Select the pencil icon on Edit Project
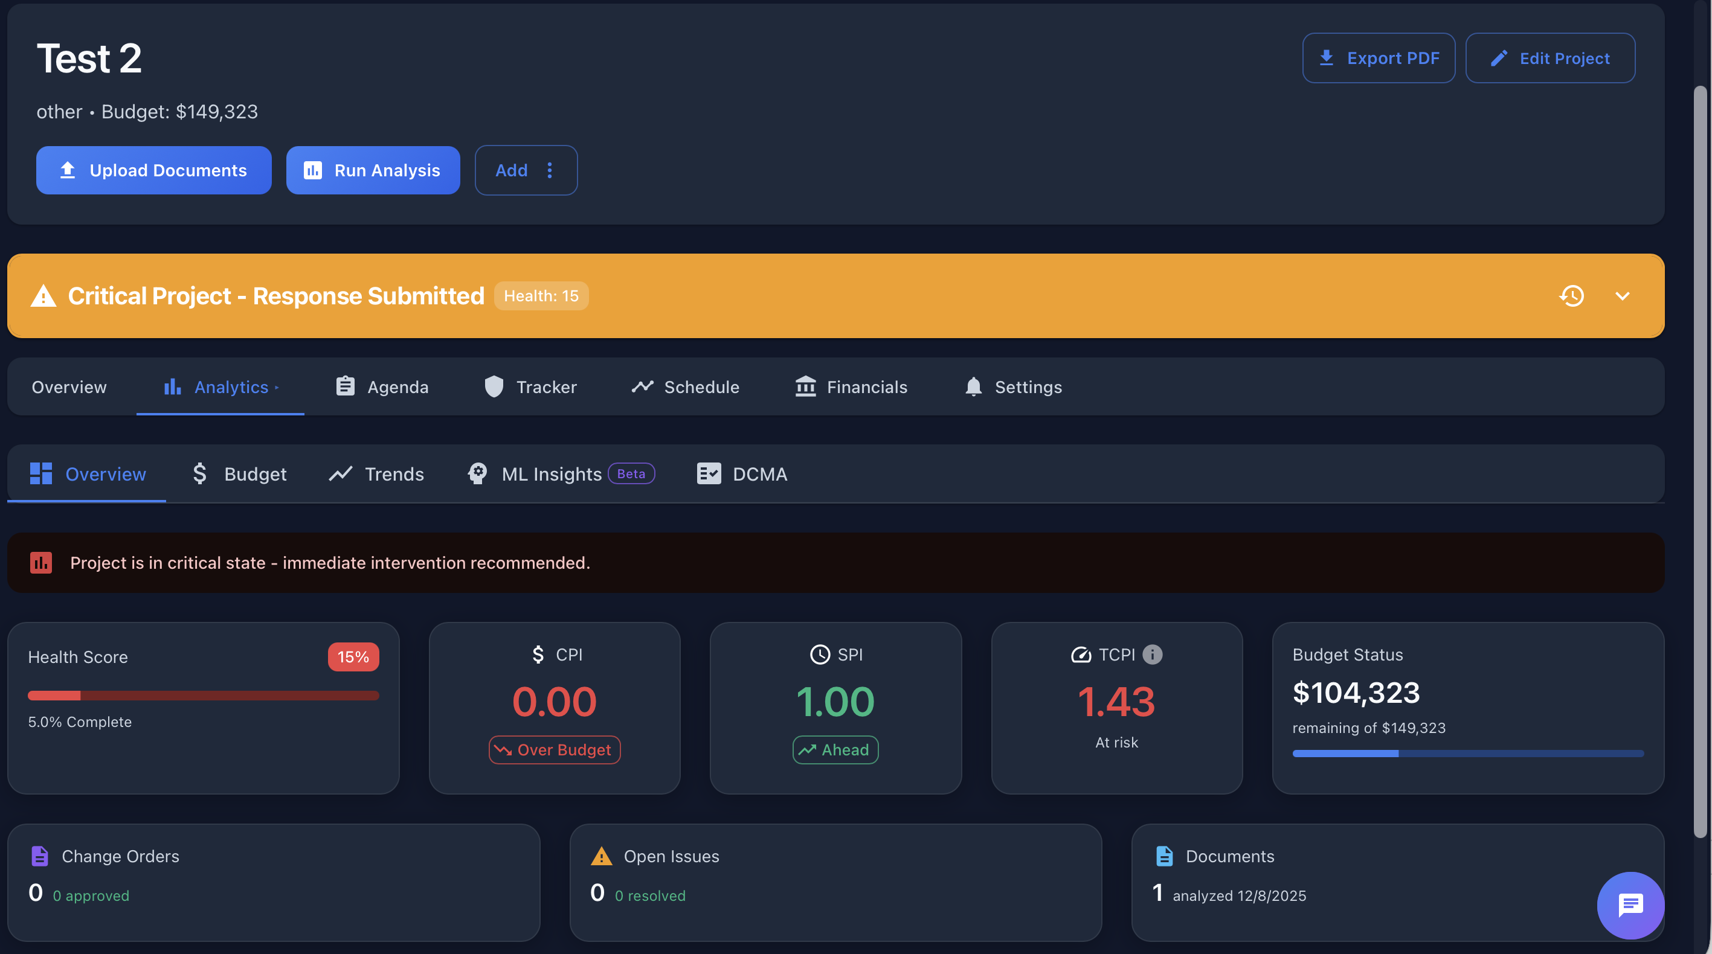The height and width of the screenshot is (954, 1712). click(1499, 59)
